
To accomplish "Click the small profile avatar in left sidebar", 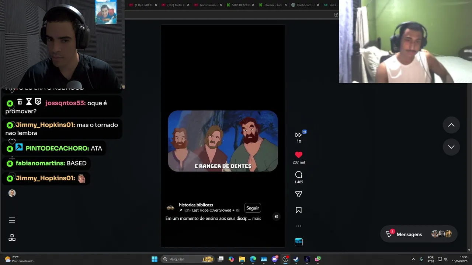I will tap(12, 193).
